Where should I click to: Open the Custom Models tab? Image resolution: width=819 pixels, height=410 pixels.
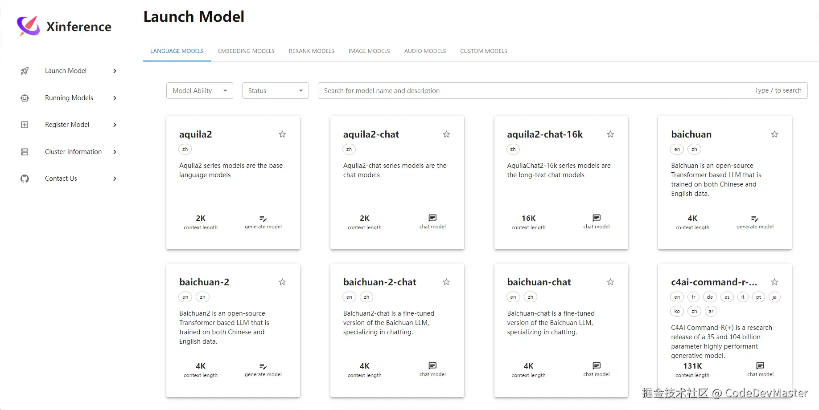(483, 51)
